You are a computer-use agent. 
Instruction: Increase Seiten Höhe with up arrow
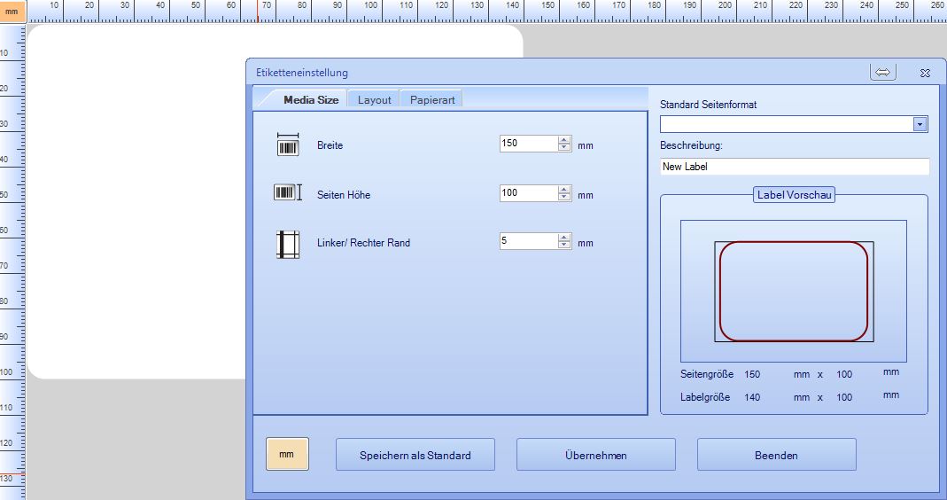click(x=564, y=189)
